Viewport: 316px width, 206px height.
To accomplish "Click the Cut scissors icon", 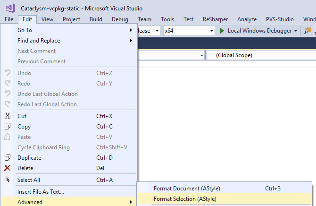I will (x=7, y=116).
